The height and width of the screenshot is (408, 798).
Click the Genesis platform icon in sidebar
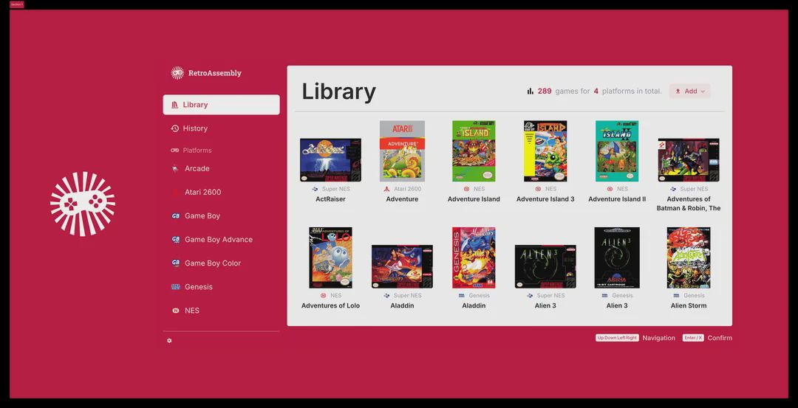(176, 287)
